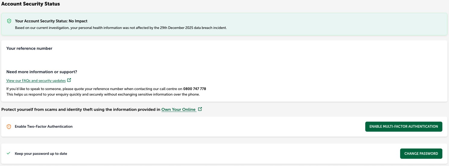Click the 'Your reference number' heading
449x166 pixels.
tap(29, 48)
